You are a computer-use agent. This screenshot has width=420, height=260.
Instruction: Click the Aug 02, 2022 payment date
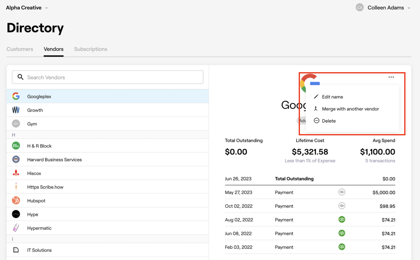coord(239,220)
